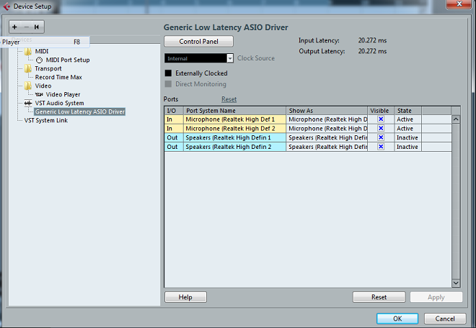Click the VST Audio System waveform icon
This screenshot has width=476, height=328.
pyautogui.click(x=28, y=103)
